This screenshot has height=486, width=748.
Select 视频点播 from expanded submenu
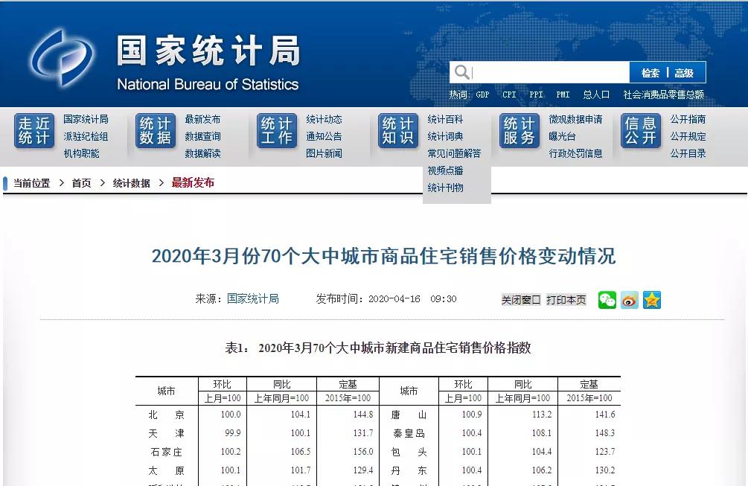coord(445,171)
